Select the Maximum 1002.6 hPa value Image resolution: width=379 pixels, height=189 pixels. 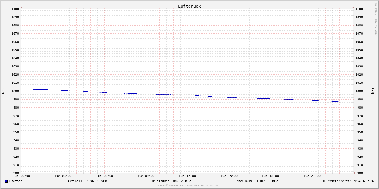(x=257, y=181)
